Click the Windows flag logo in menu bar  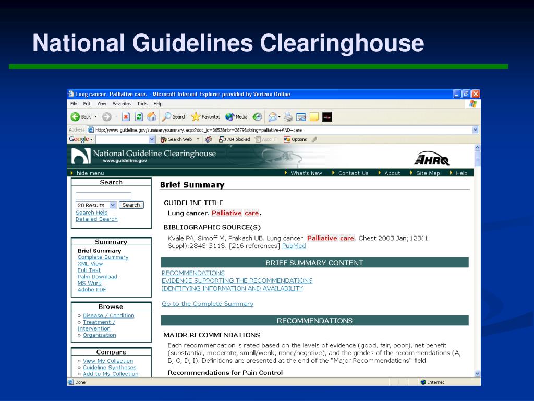pyautogui.click(x=472, y=104)
